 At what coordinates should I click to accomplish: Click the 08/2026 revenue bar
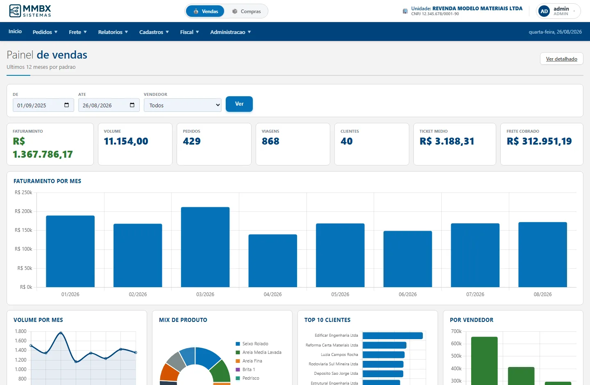click(543, 255)
